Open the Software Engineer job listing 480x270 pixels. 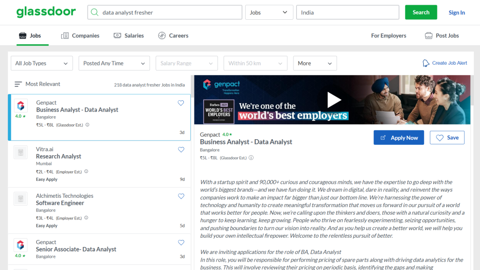[x=60, y=202]
